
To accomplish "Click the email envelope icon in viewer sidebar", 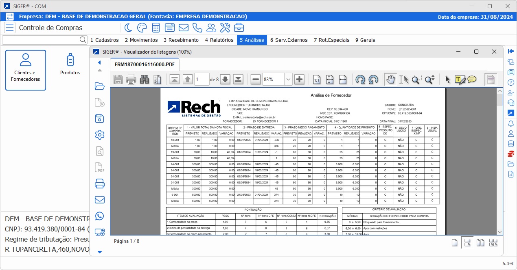I will (x=99, y=200).
